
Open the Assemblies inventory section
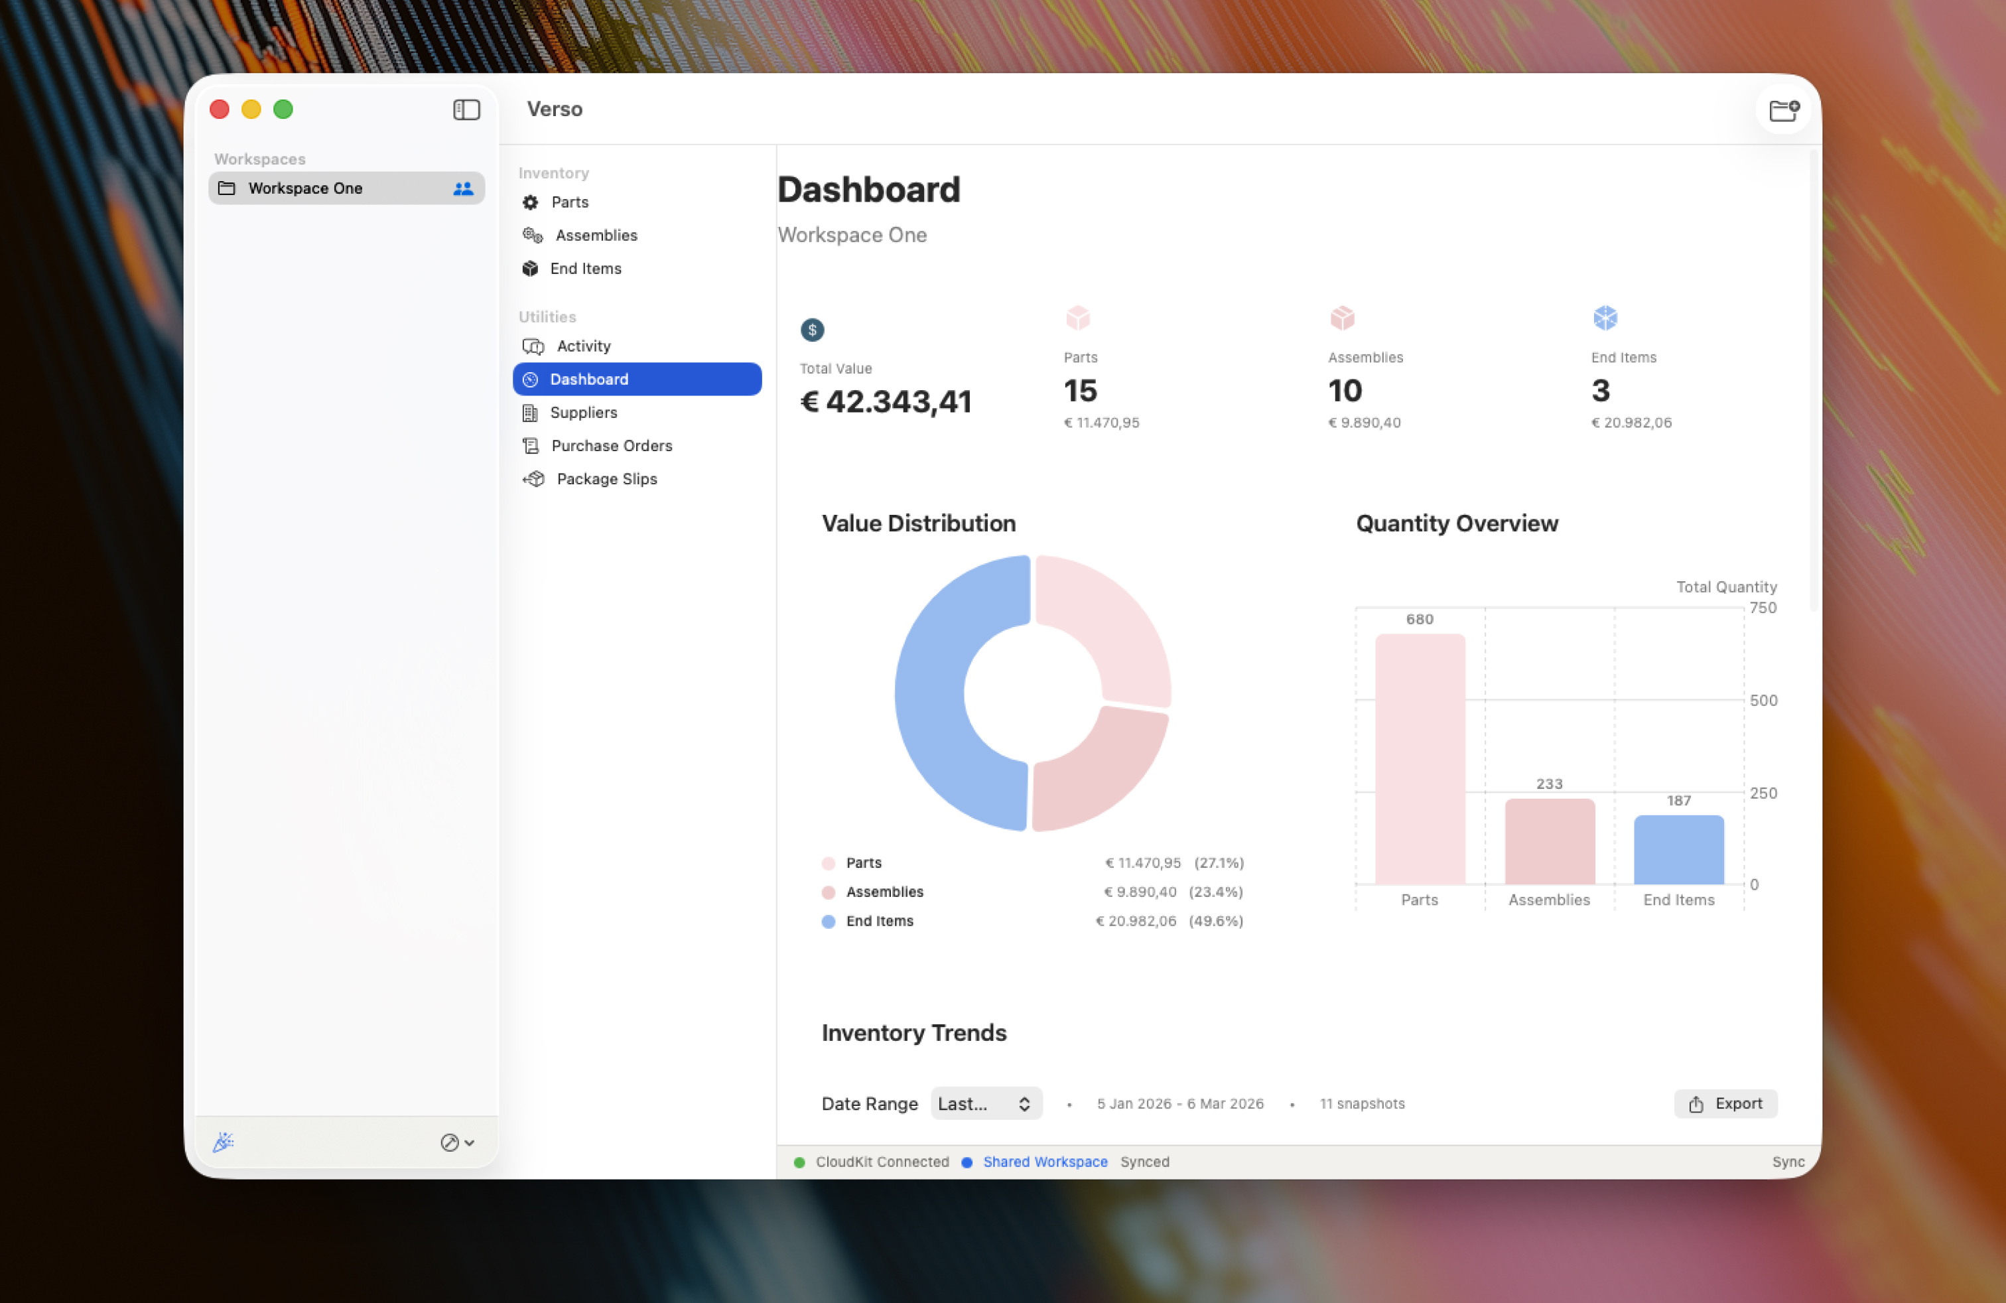point(595,235)
